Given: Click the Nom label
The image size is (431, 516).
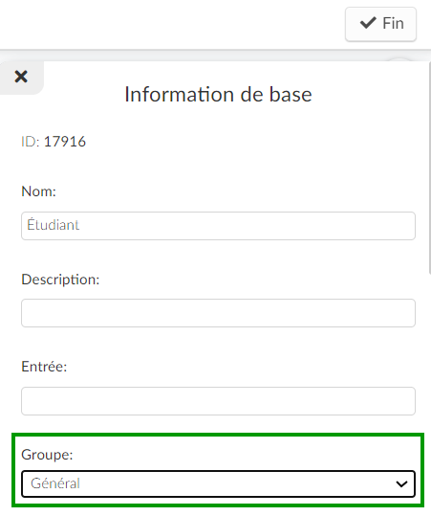Looking at the screenshot, I should pos(39,191).
